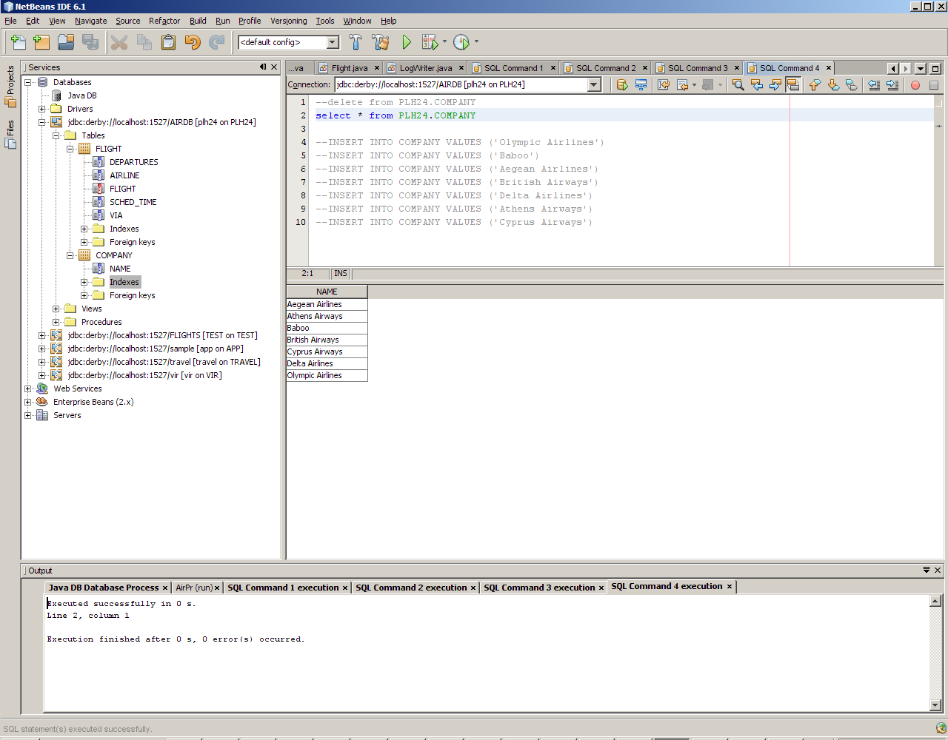
Task: Expand the Views folder
Action: [56, 309]
